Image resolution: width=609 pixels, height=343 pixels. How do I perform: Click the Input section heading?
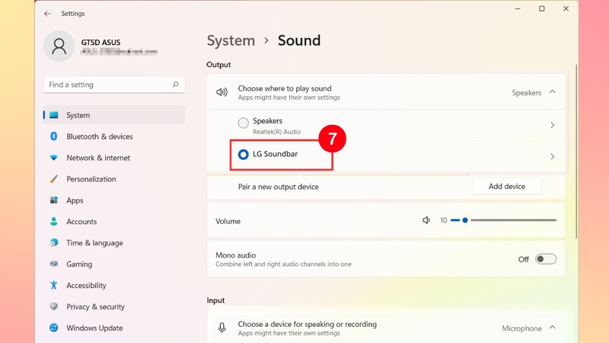[x=215, y=300]
